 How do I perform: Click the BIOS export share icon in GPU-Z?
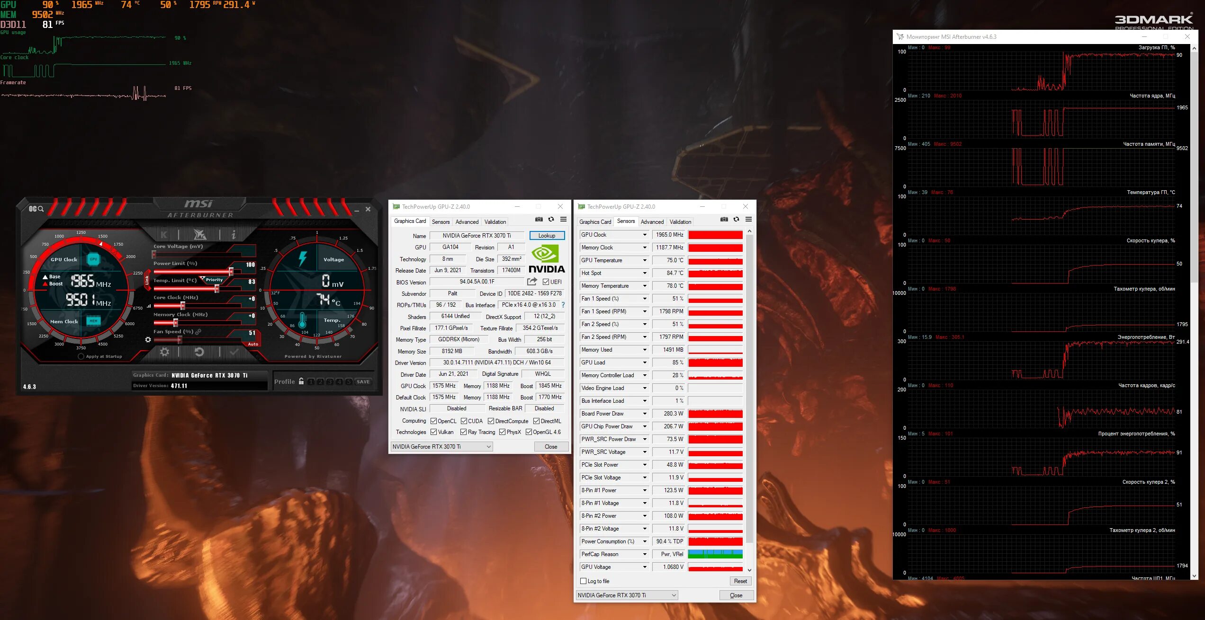click(x=532, y=282)
